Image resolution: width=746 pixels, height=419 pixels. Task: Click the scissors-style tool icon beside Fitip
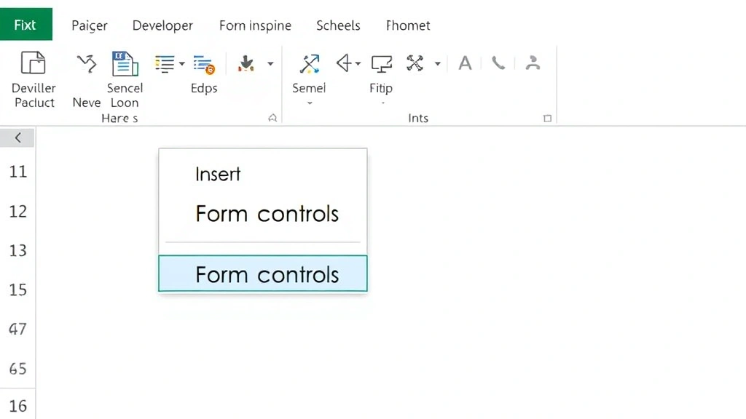tap(416, 63)
